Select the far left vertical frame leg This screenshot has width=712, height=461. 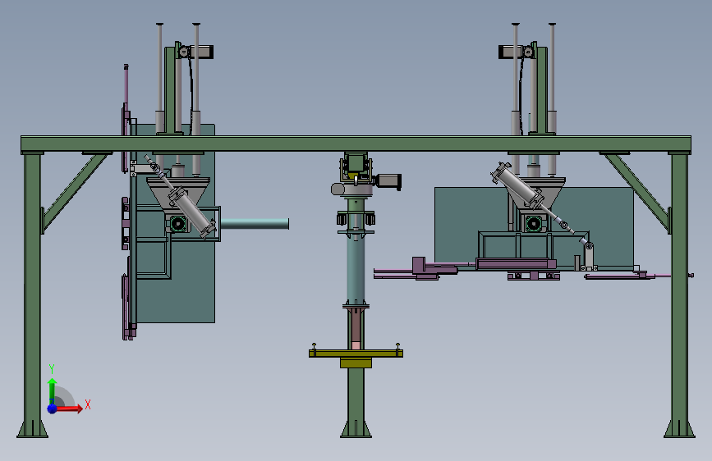(32, 295)
